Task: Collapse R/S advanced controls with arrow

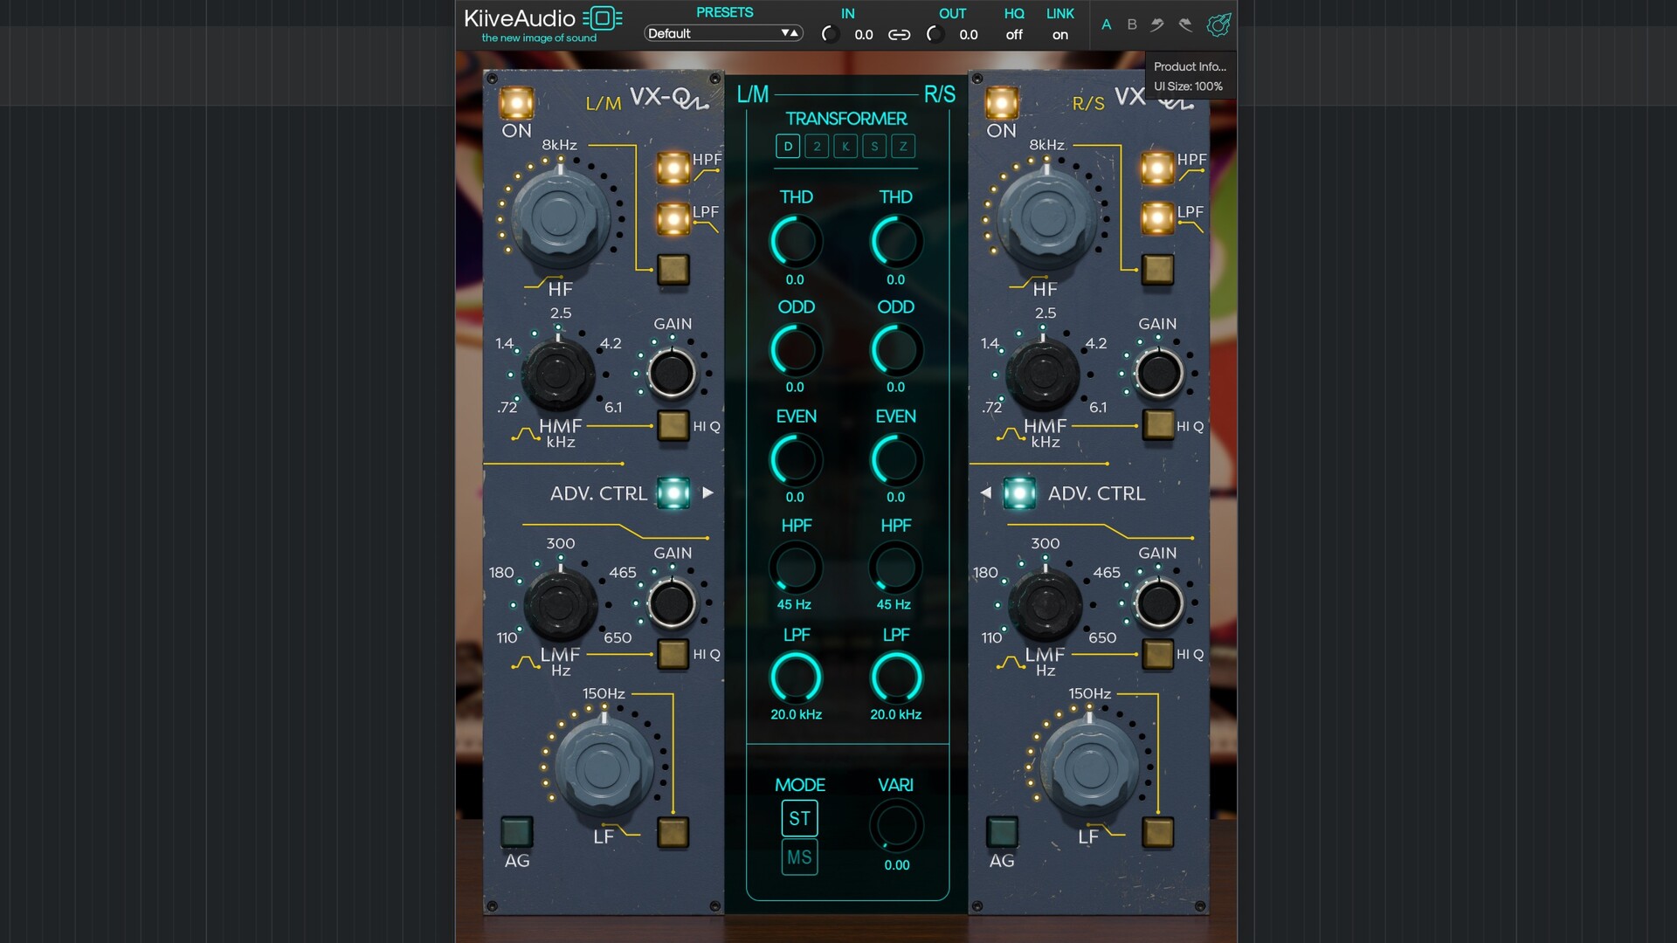Action: pyautogui.click(x=986, y=493)
